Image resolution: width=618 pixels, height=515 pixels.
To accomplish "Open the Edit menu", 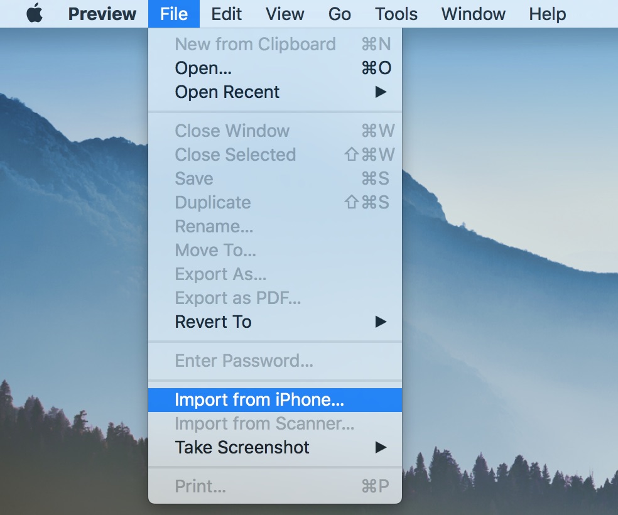I will 226,14.
